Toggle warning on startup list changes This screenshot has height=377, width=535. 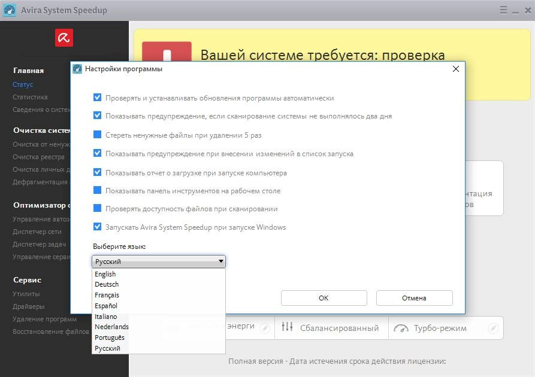pos(97,153)
